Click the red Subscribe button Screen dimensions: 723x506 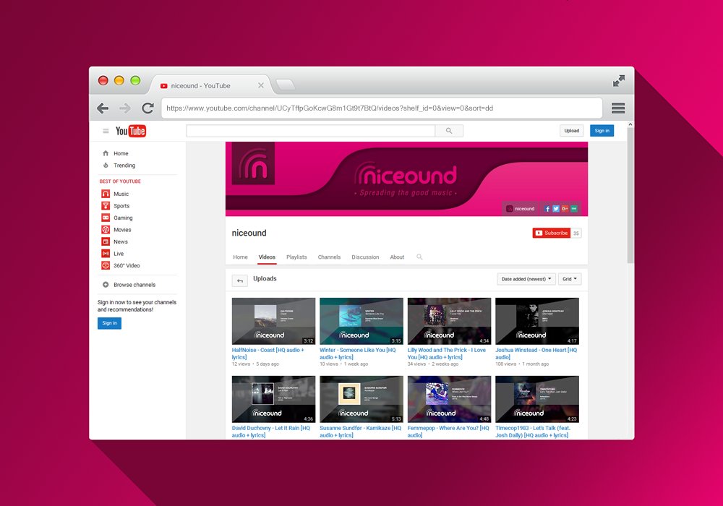(x=551, y=233)
